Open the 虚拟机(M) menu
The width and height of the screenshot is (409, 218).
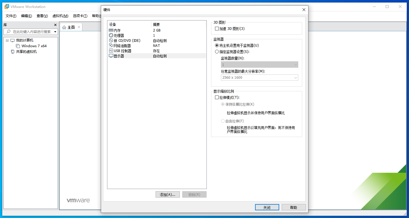(x=60, y=16)
